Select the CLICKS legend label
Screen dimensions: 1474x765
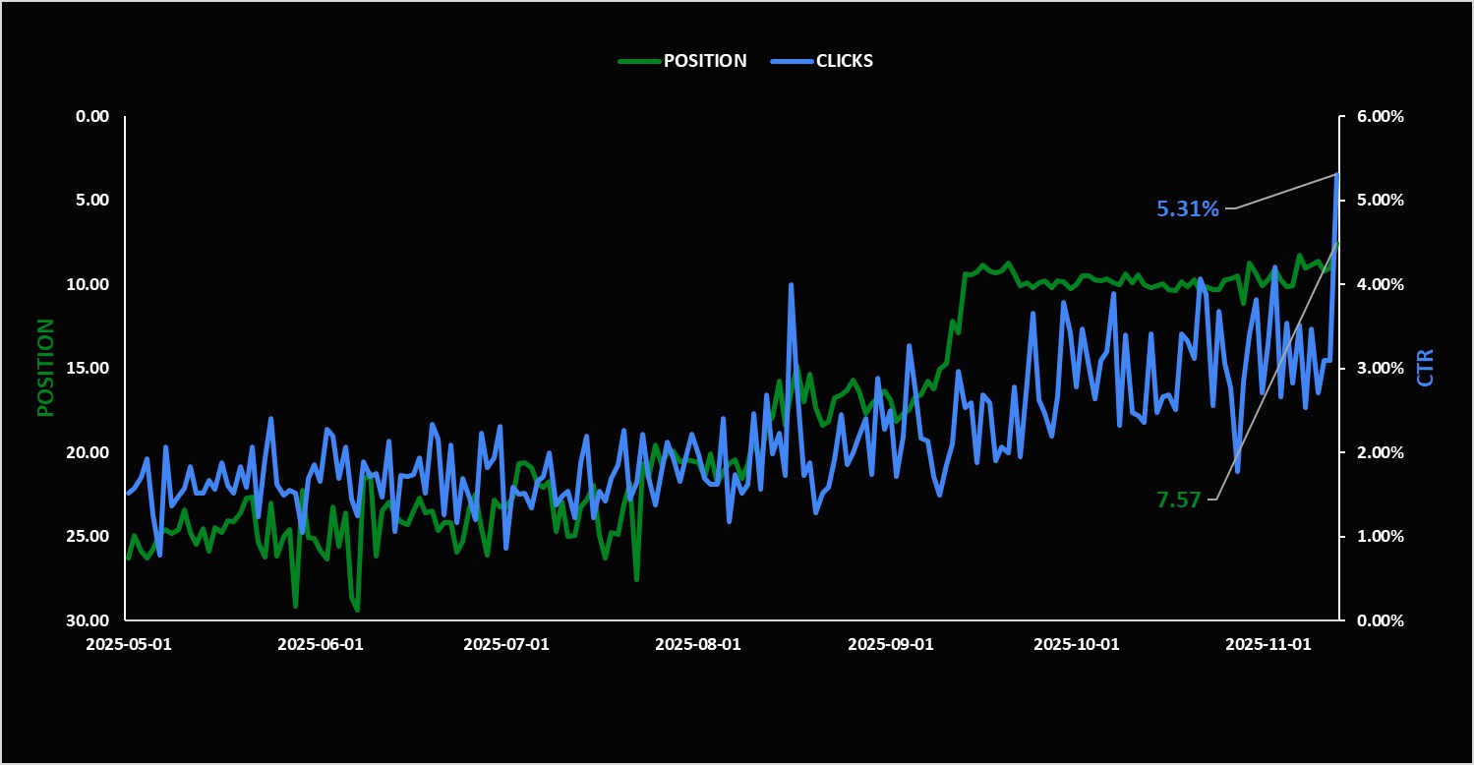(x=844, y=60)
